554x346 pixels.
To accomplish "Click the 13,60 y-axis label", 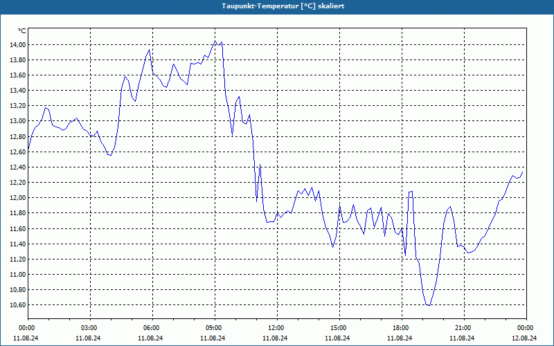I will (19, 75).
